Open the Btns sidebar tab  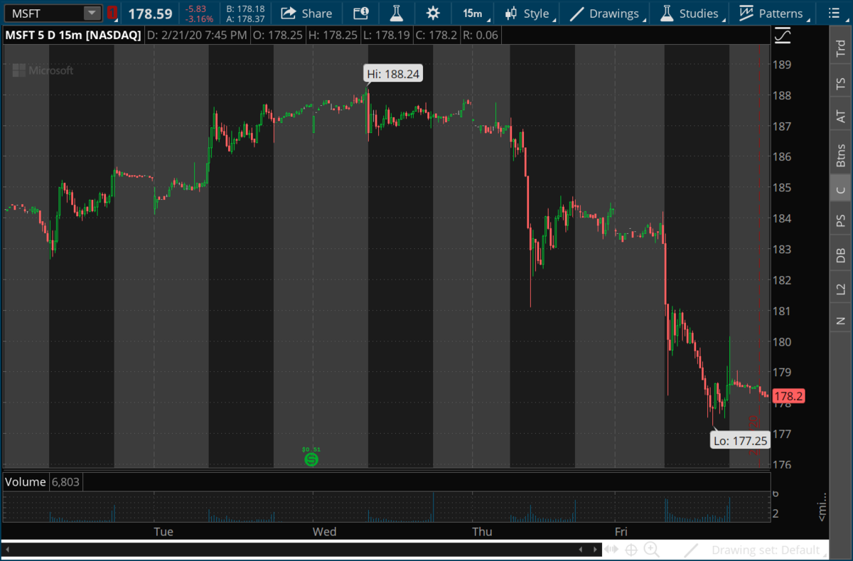click(x=840, y=154)
